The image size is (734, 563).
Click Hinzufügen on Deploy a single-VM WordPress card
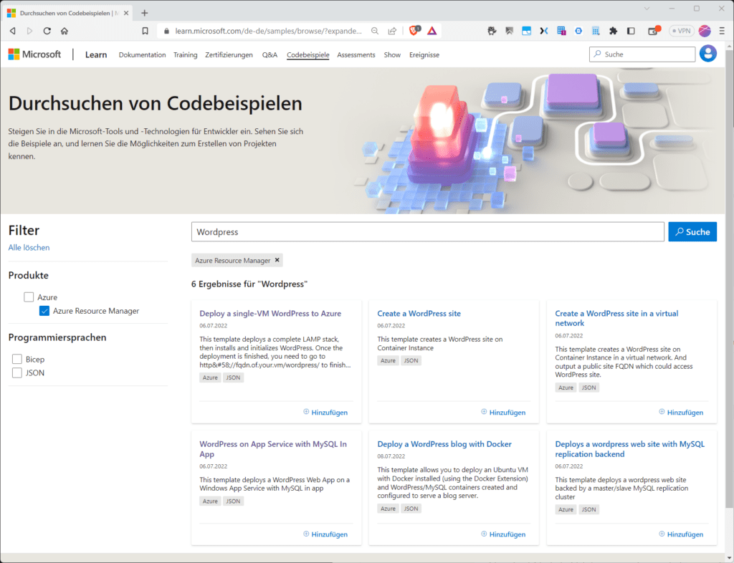325,412
